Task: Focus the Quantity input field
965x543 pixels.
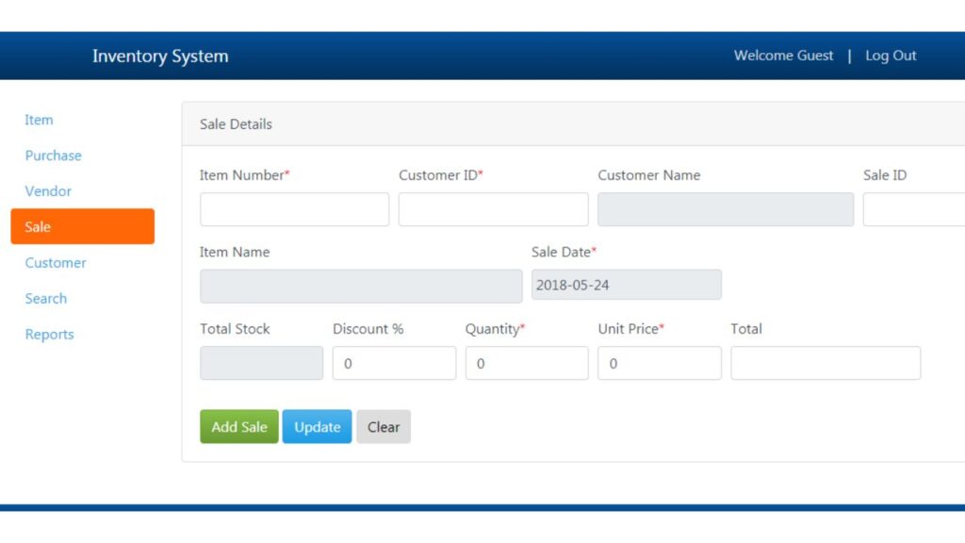Action: 527,363
